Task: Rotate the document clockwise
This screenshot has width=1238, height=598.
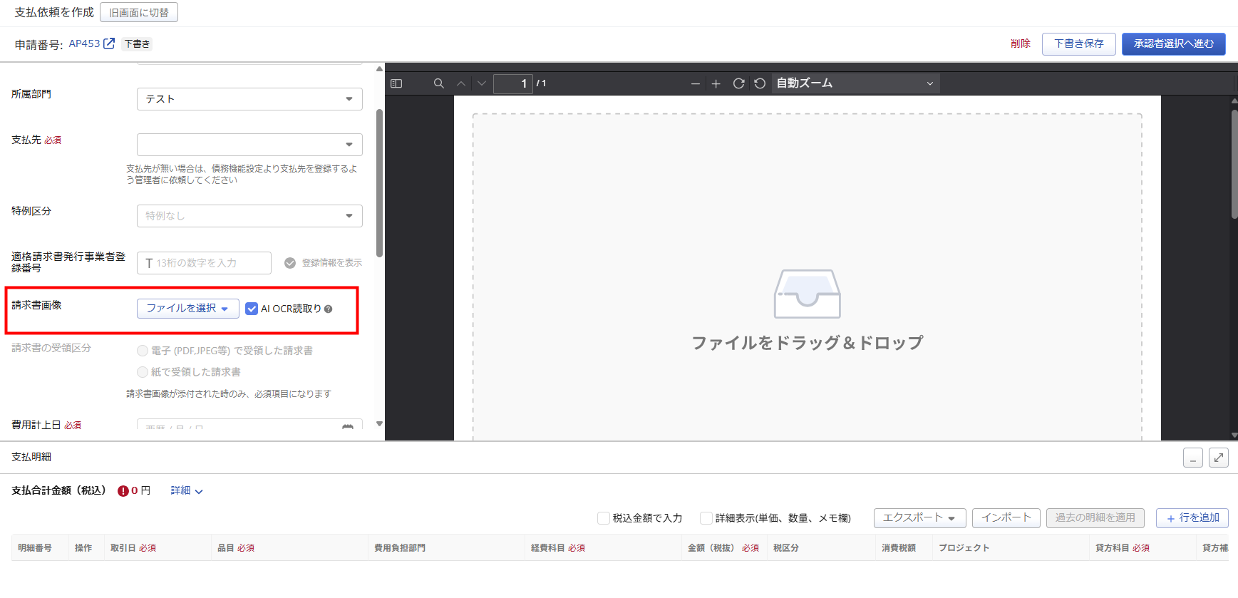Action: pos(738,83)
